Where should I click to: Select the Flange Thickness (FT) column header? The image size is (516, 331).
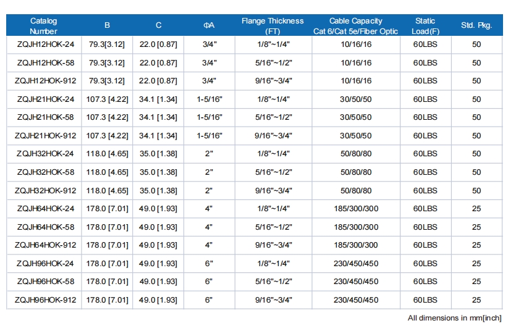[x=273, y=26]
